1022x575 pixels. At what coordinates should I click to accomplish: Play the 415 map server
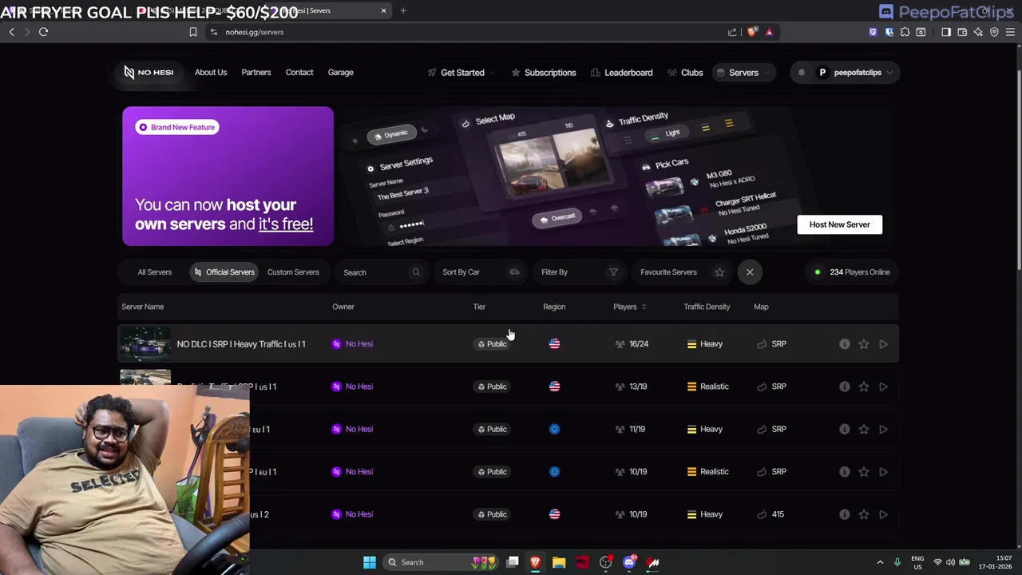pyautogui.click(x=883, y=514)
